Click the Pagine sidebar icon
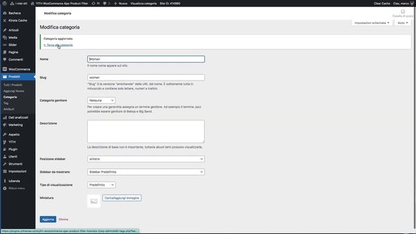 click(5, 52)
